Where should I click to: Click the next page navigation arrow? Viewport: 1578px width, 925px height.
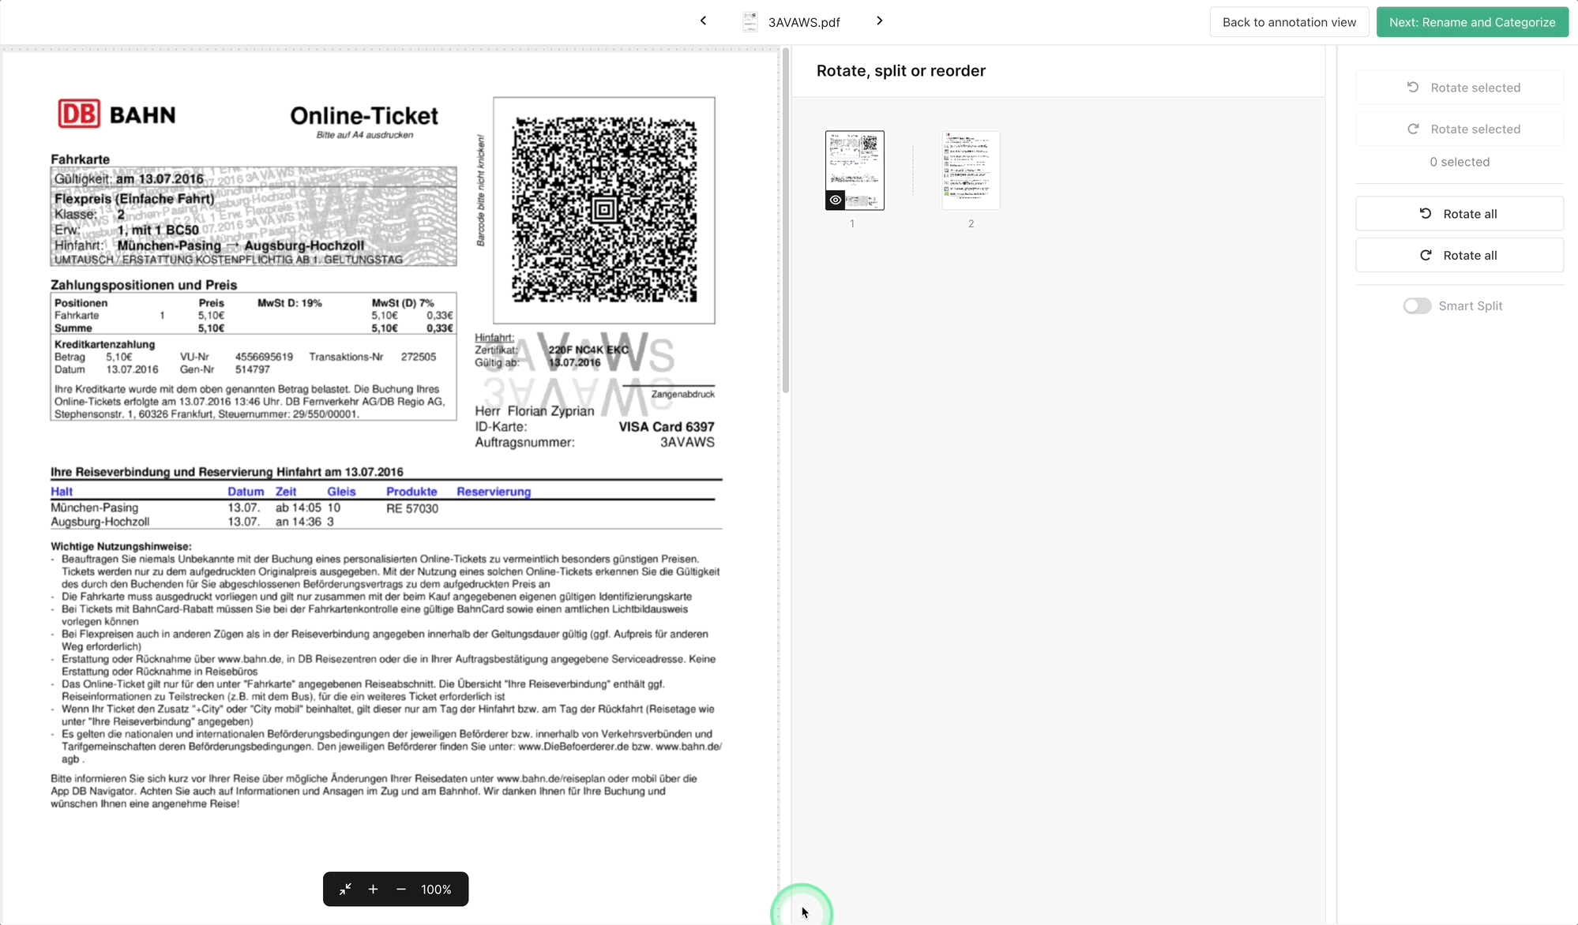click(x=879, y=21)
